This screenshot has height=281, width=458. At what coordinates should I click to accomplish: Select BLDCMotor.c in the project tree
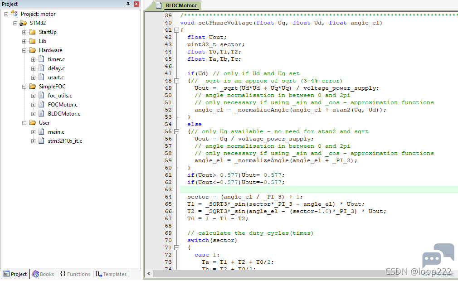64,113
